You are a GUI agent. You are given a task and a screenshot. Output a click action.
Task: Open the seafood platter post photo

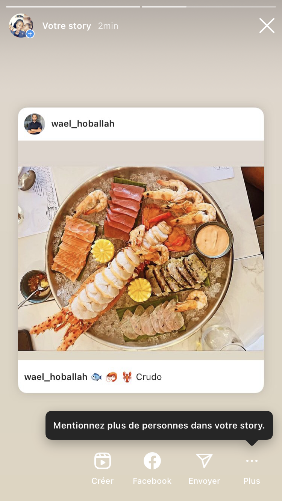[x=141, y=258]
